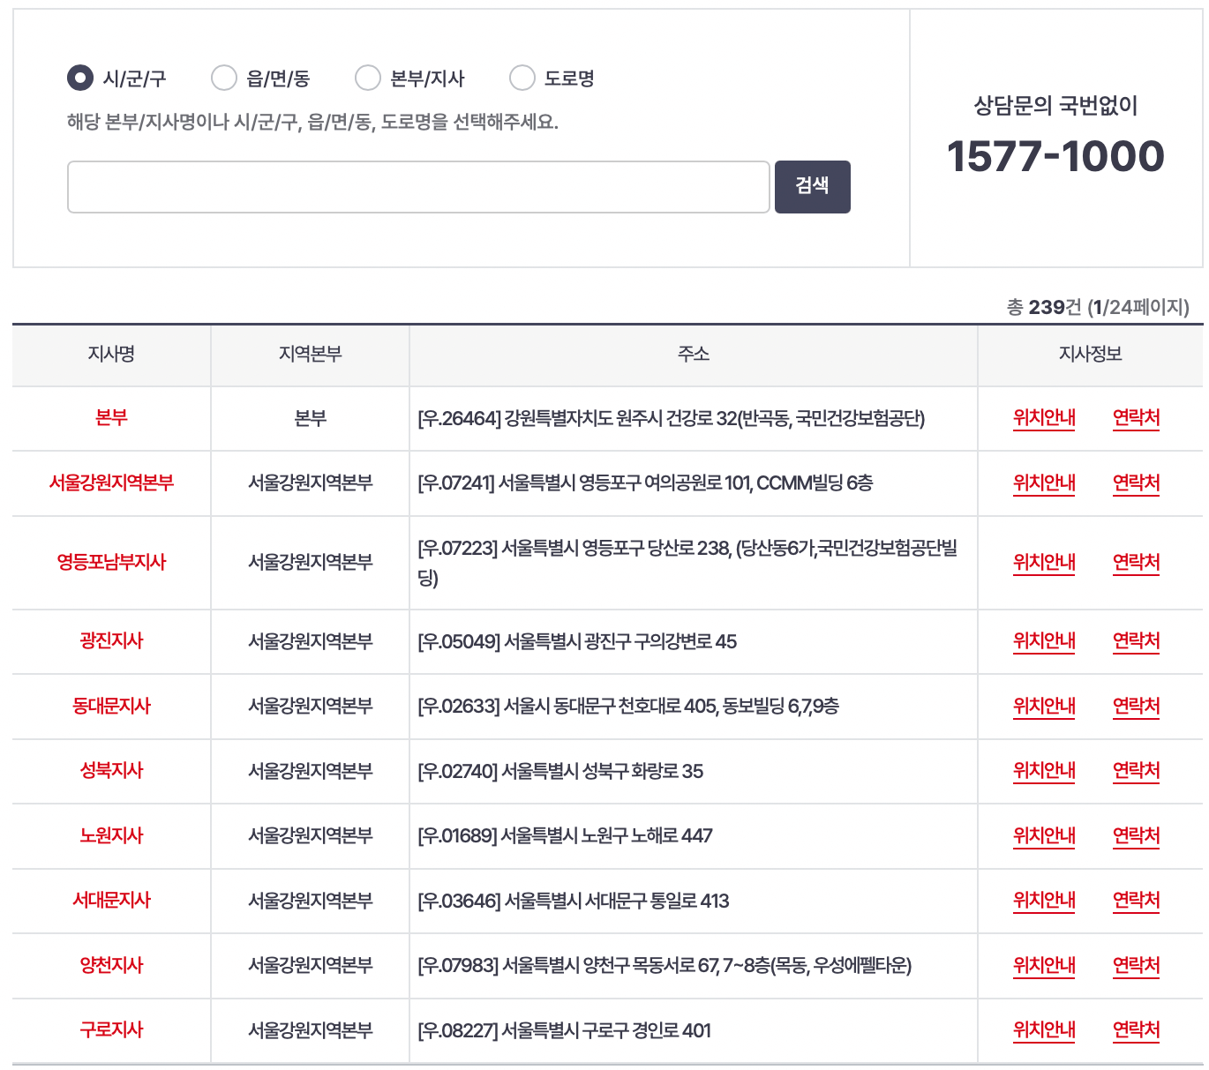Viewport: 1209px width, 1070px height.
Task: Choose the 도로명 search option
Action: (522, 78)
